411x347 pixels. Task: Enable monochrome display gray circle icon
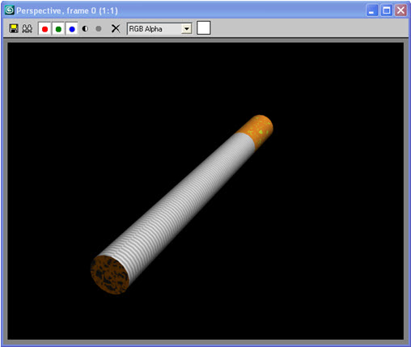click(x=99, y=28)
